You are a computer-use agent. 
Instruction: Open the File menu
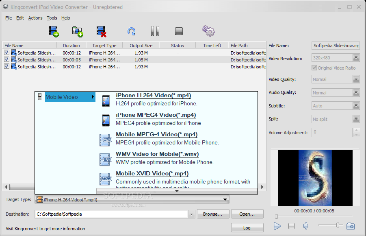9,18
